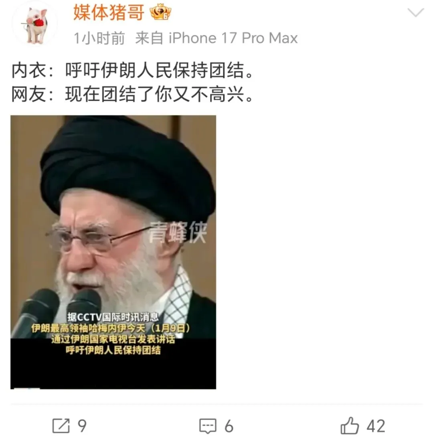Open comments via the speech bubble icon
The height and width of the screenshot is (443, 433).
pos(208,426)
